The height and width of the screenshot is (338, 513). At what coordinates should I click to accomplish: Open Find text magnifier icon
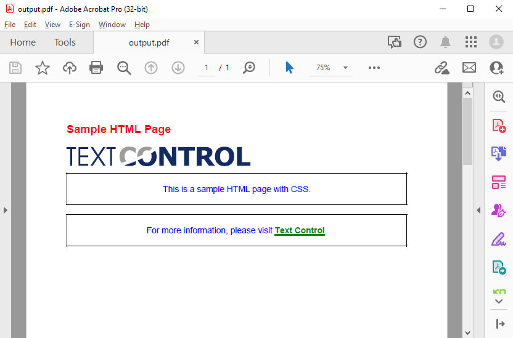(x=124, y=68)
